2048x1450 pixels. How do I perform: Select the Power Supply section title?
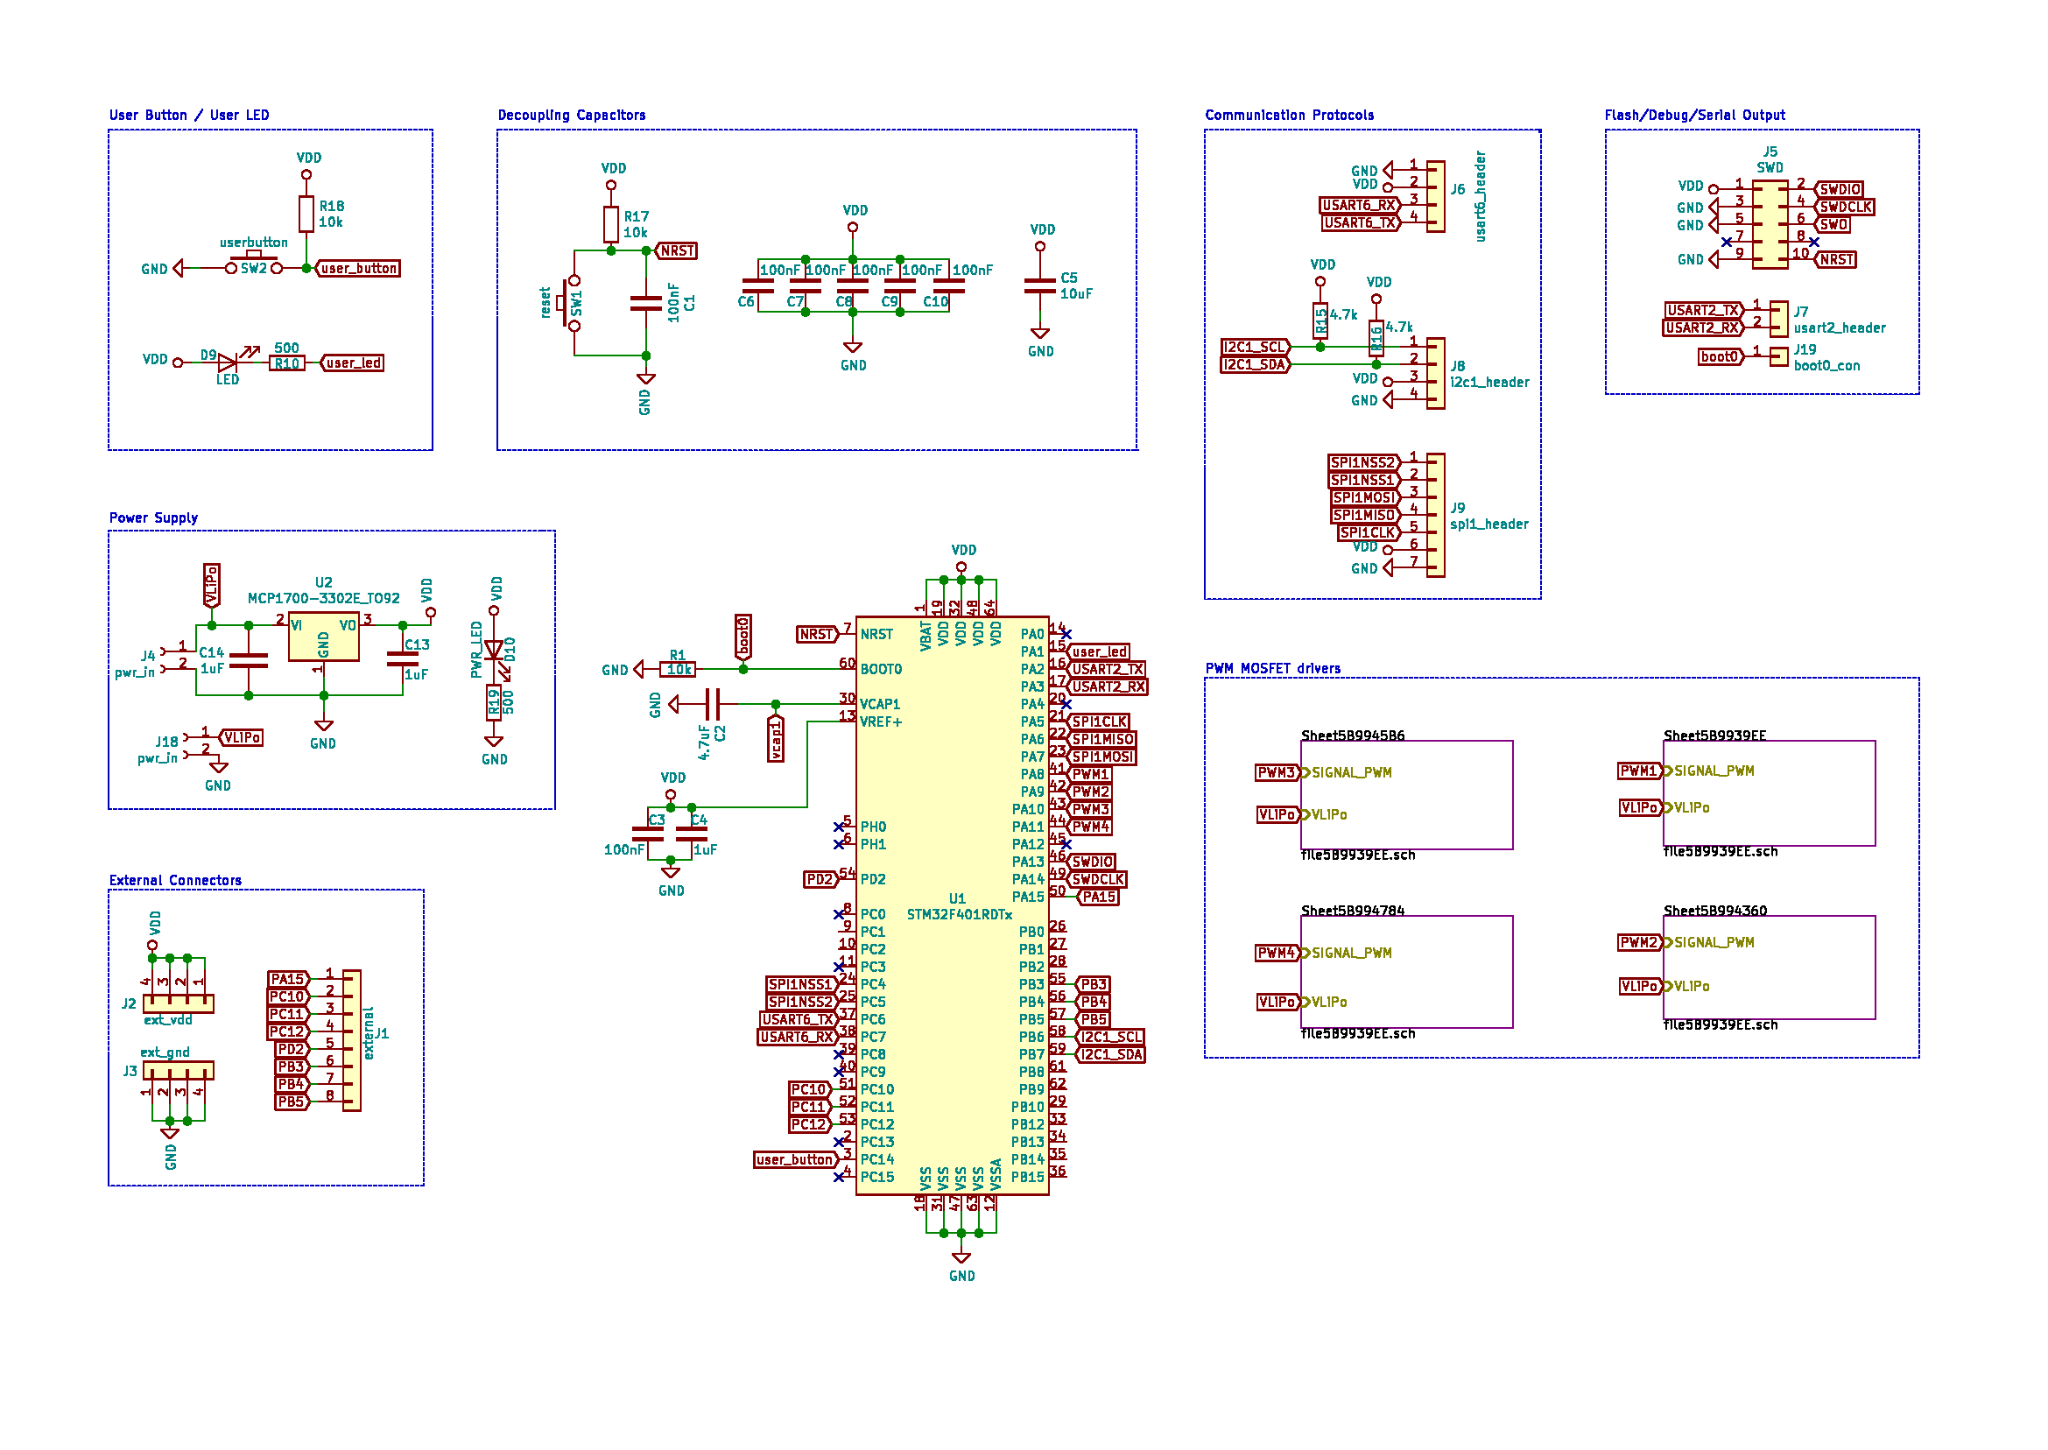point(153,517)
